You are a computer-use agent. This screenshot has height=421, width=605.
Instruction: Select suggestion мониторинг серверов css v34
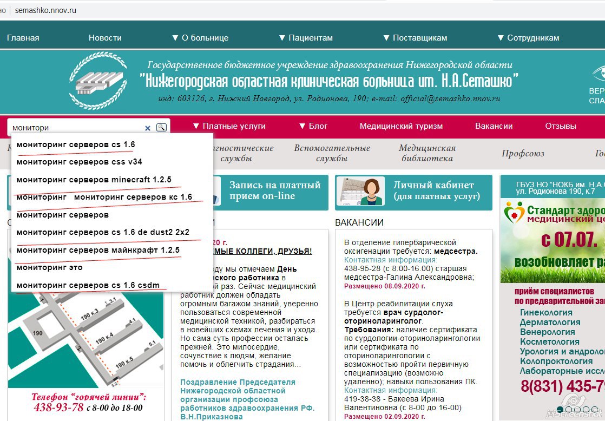(x=79, y=162)
